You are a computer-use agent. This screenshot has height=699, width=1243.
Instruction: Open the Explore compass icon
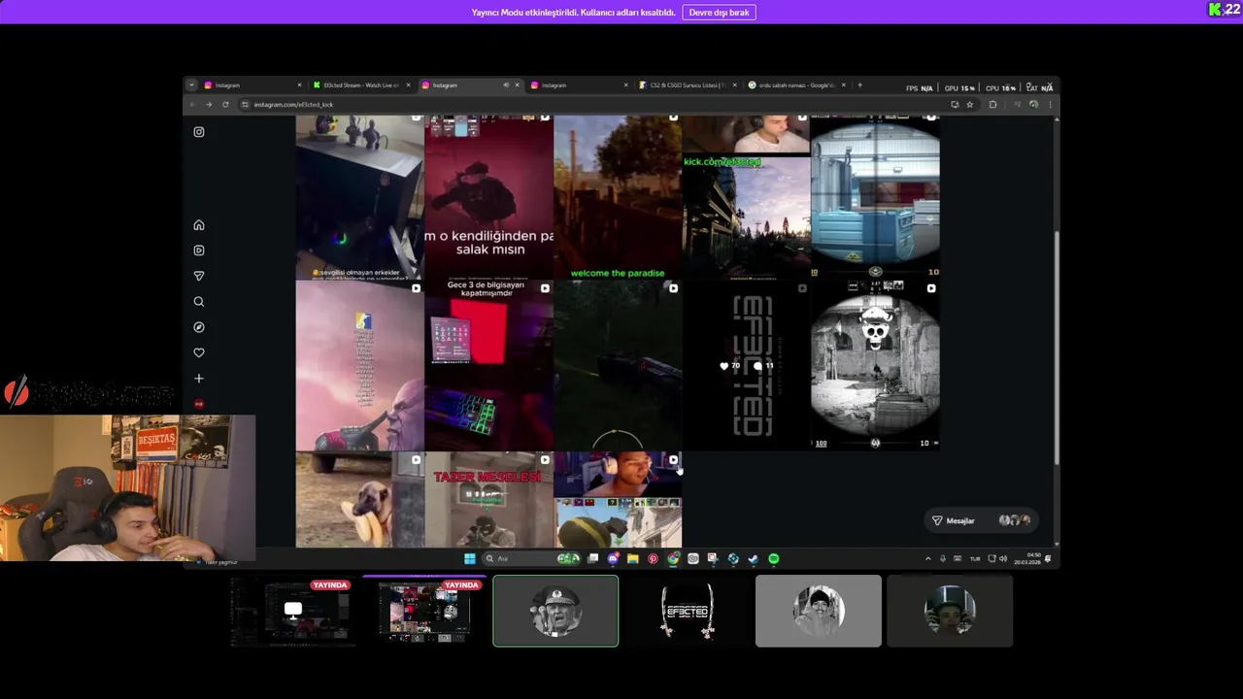(x=199, y=327)
